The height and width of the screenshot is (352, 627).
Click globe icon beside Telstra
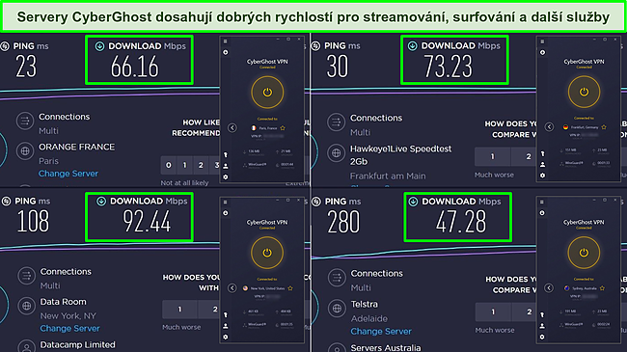click(337, 308)
